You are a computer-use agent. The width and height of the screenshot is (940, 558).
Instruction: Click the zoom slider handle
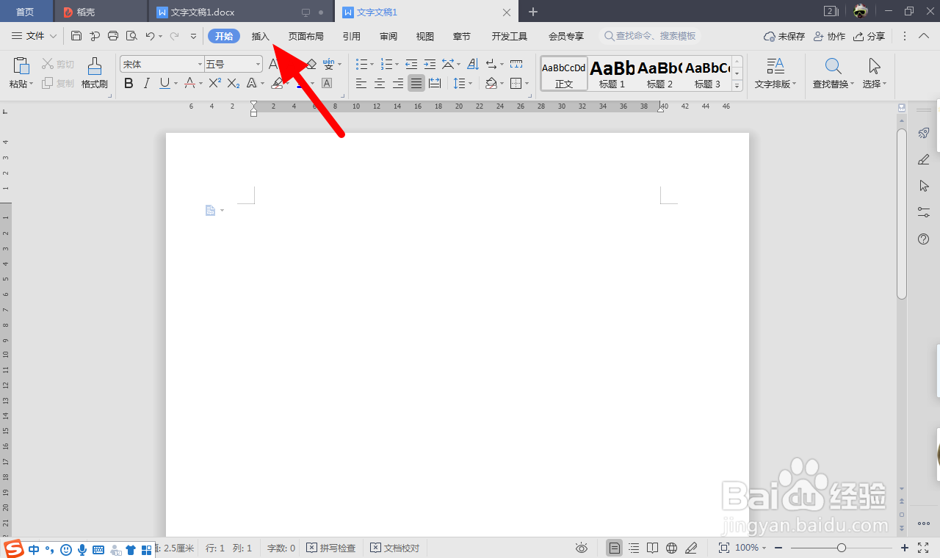[x=842, y=548]
